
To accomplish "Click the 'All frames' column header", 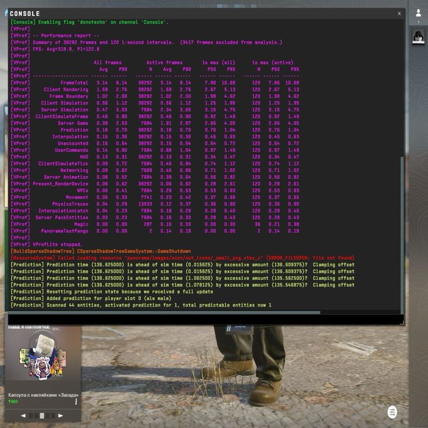I will [x=108, y=62].
